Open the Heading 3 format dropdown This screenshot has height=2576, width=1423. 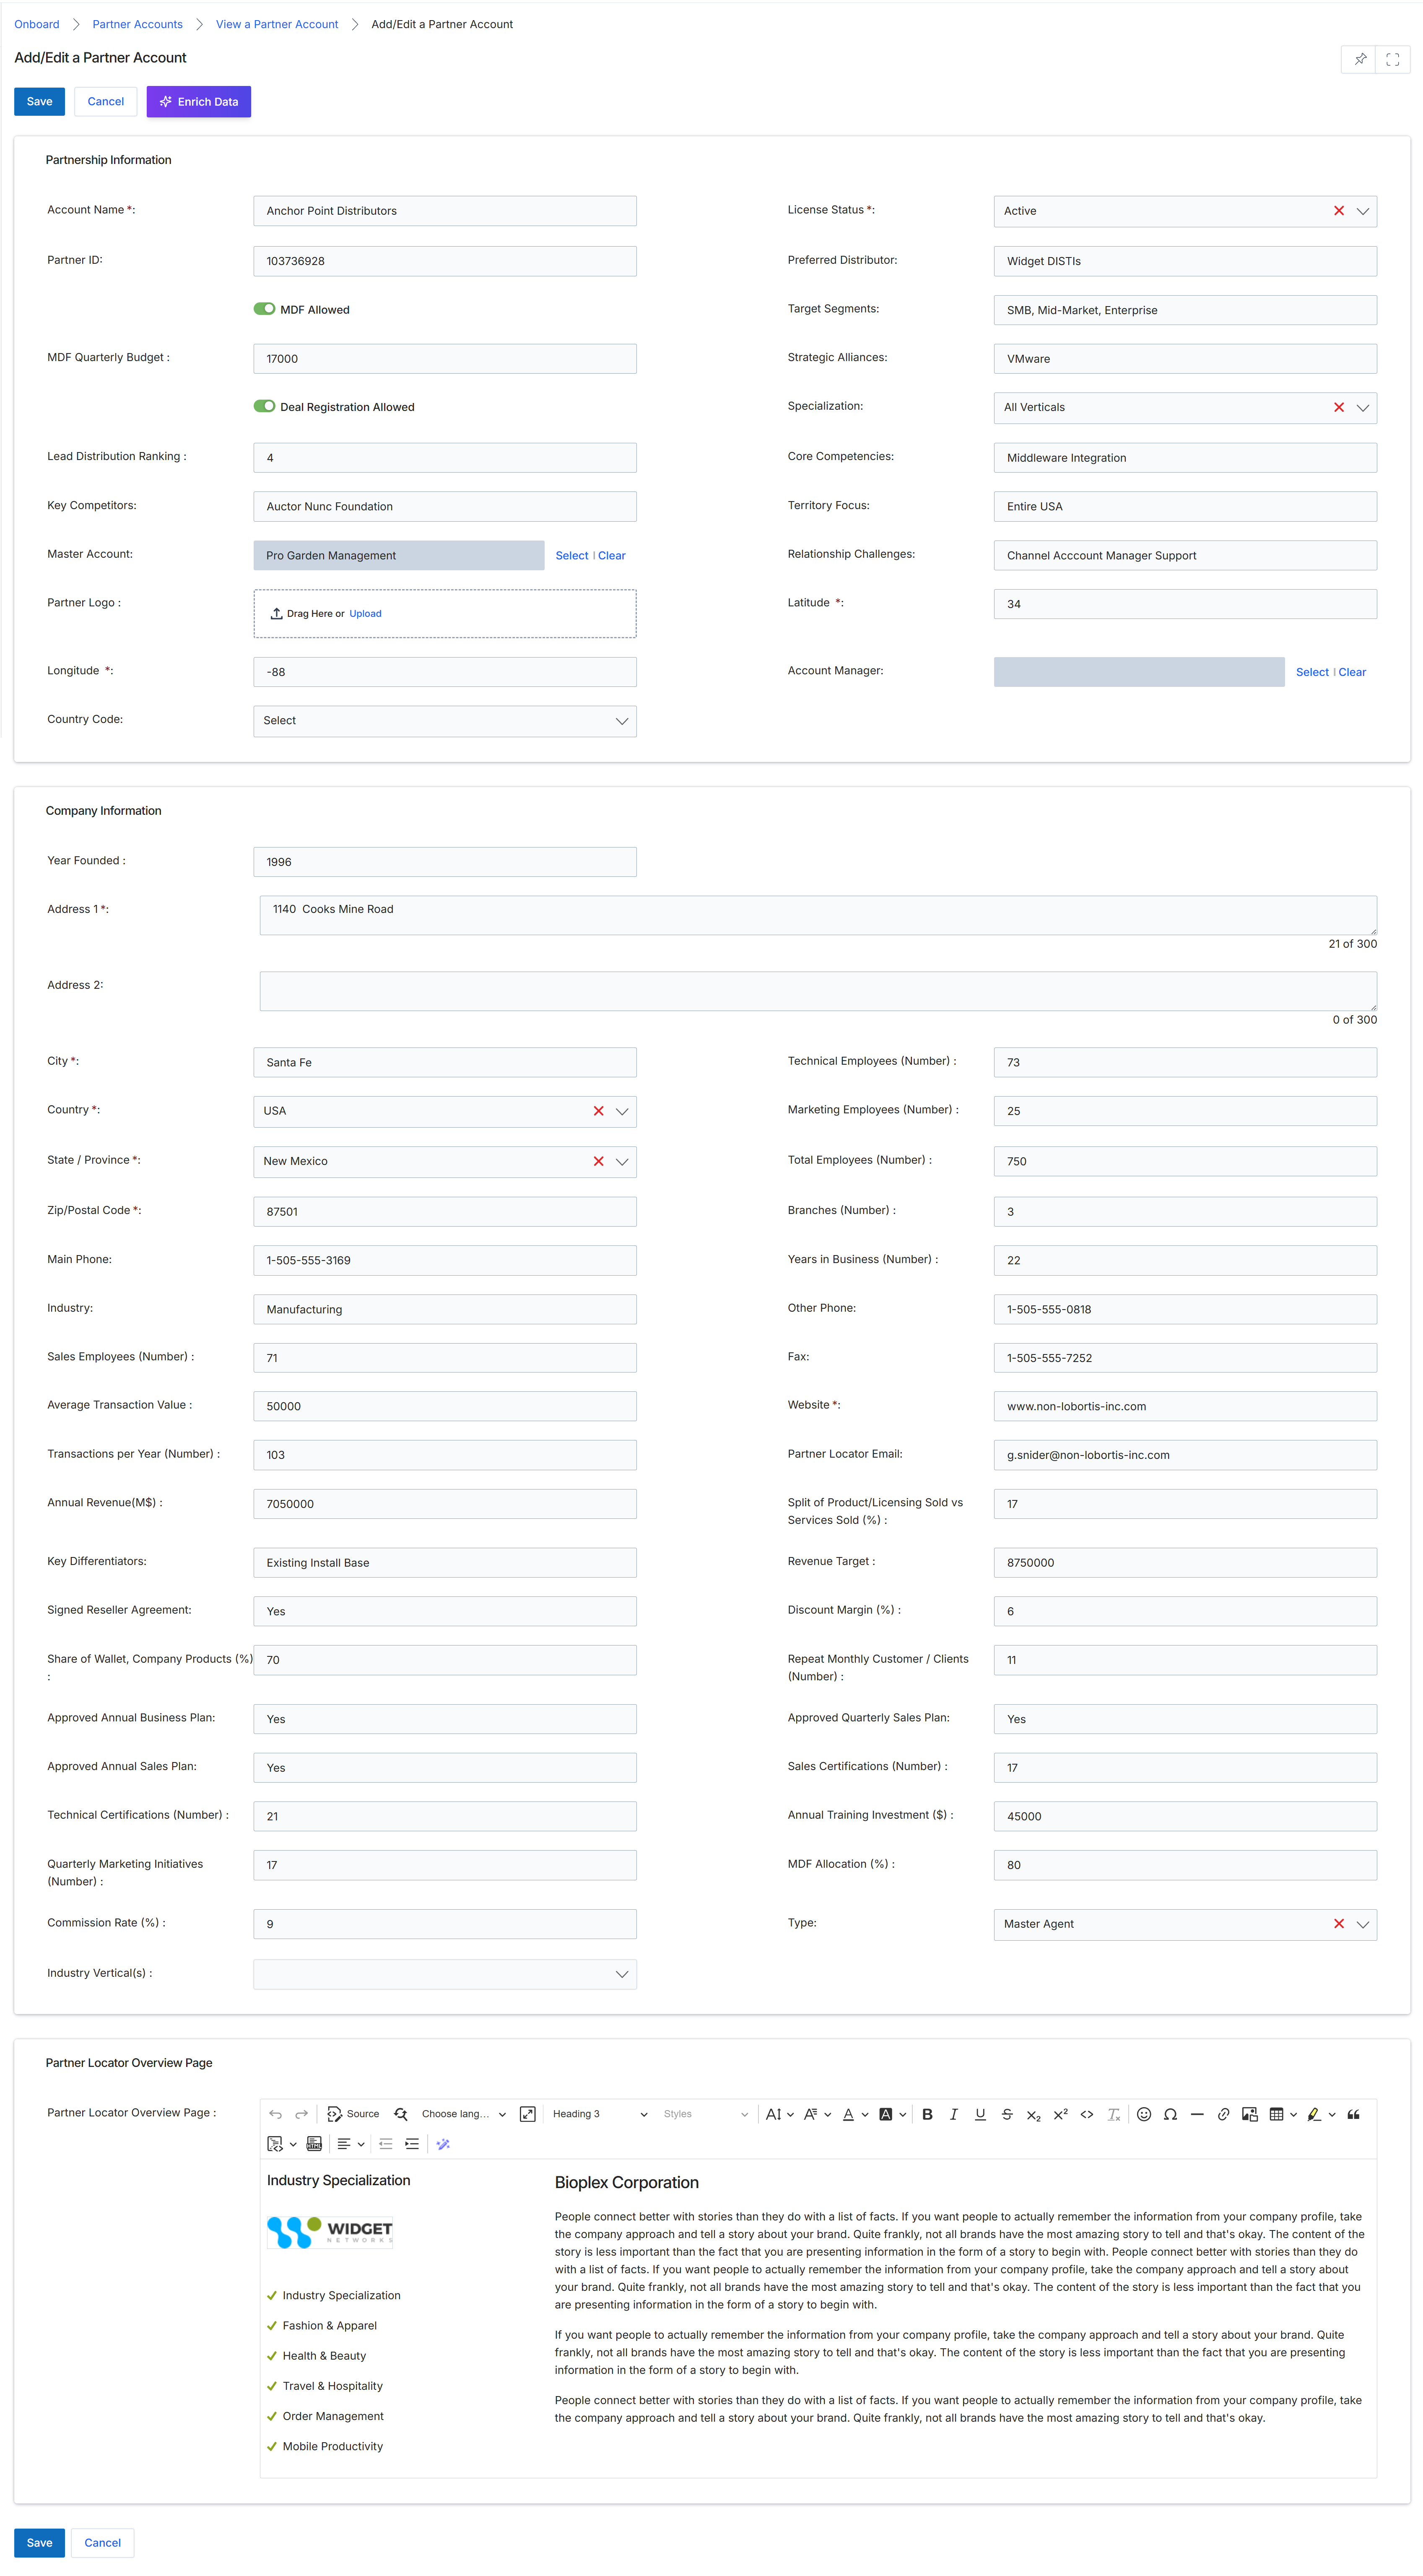(600, 2114)
